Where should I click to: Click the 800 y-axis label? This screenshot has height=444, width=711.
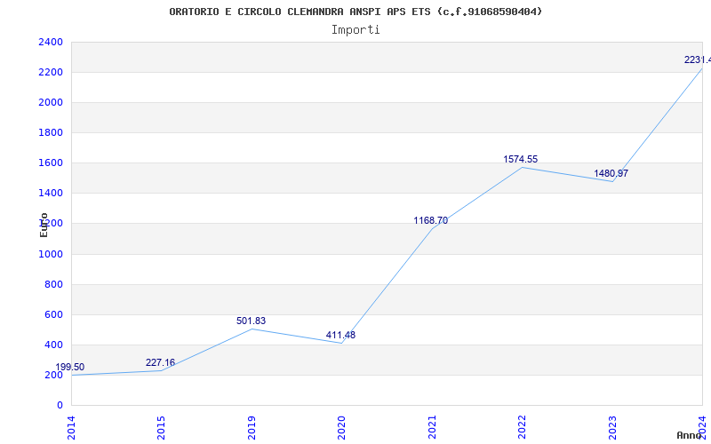(53, 284)
